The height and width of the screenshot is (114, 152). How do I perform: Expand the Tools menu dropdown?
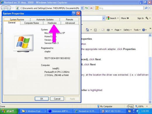pos(137,30)
